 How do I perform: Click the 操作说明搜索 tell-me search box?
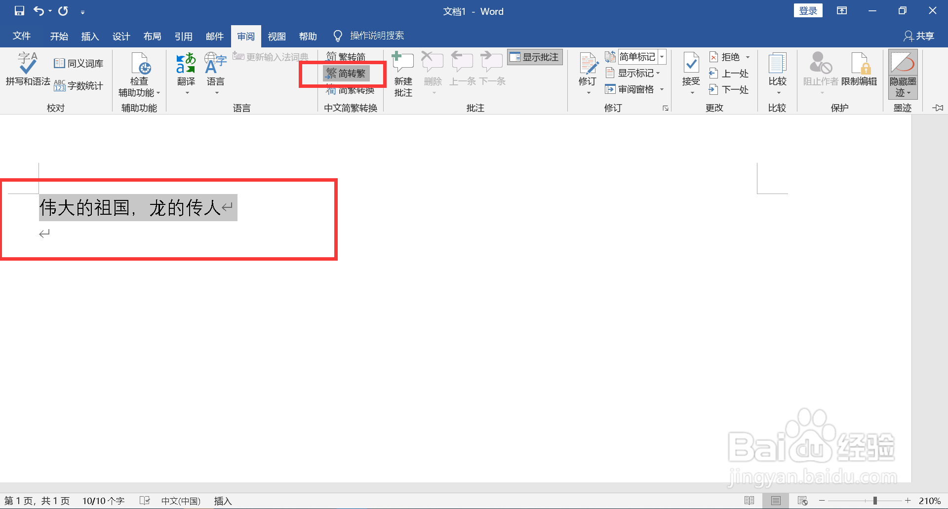369,36
